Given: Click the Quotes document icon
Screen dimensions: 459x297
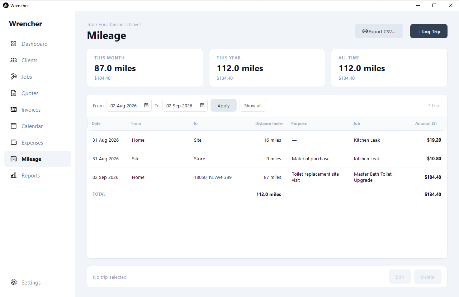Looking at the screenshot, I should tap(14, 93).
